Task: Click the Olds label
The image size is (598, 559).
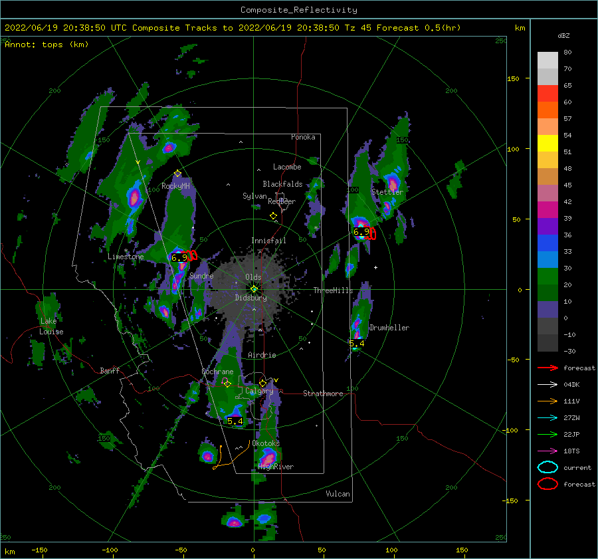Action: point(253,277)
